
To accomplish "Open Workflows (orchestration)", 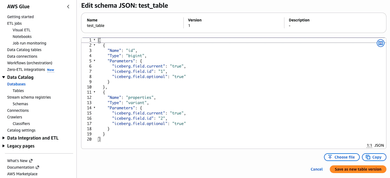I will (30, 63).
